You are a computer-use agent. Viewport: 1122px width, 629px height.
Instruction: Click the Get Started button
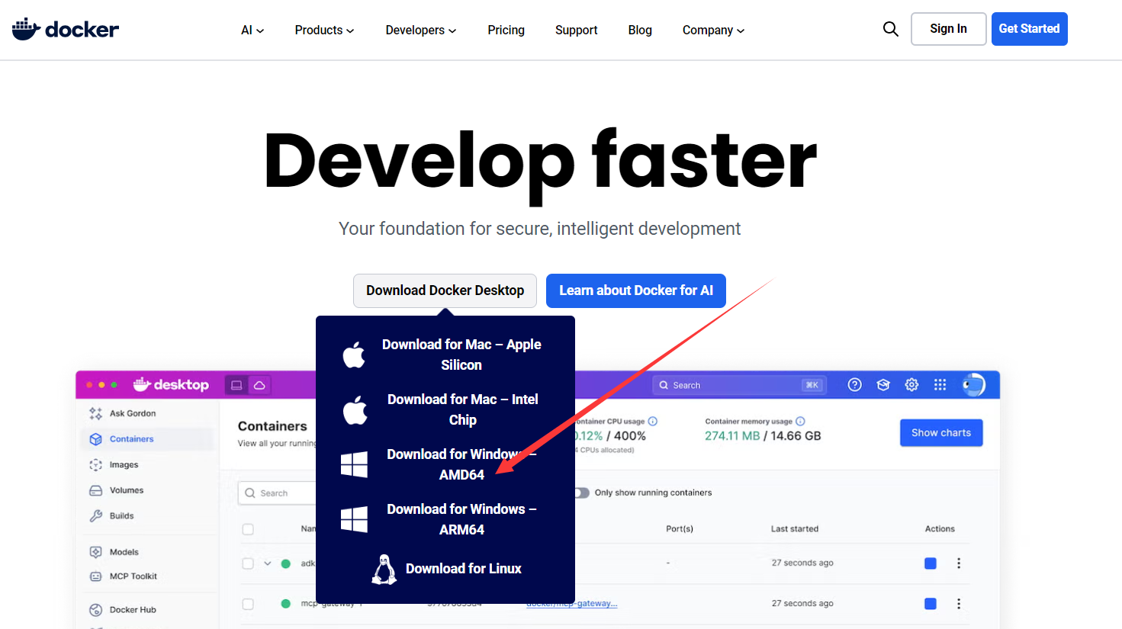[x=1029, y=29]
